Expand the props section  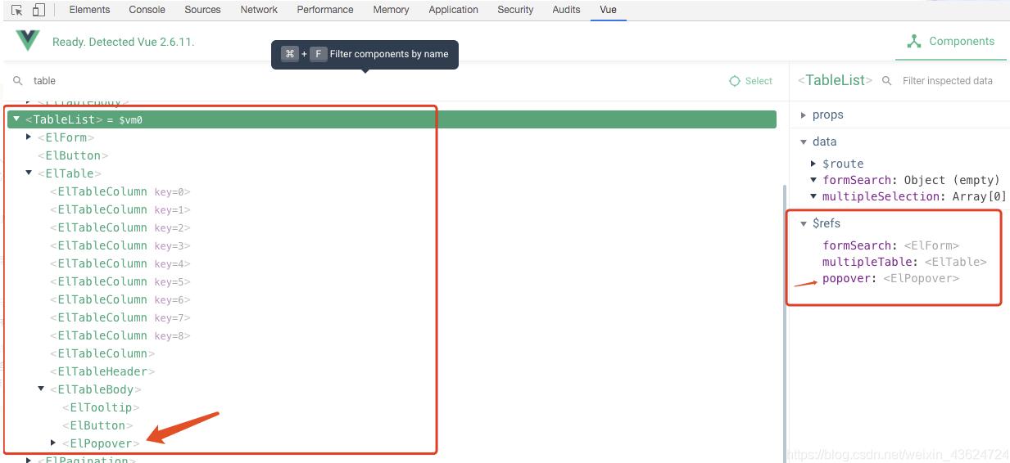coord(804,115)
